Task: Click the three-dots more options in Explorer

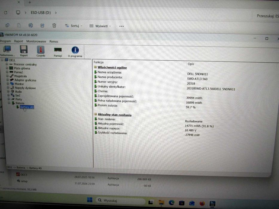Action: pos(121,26)
